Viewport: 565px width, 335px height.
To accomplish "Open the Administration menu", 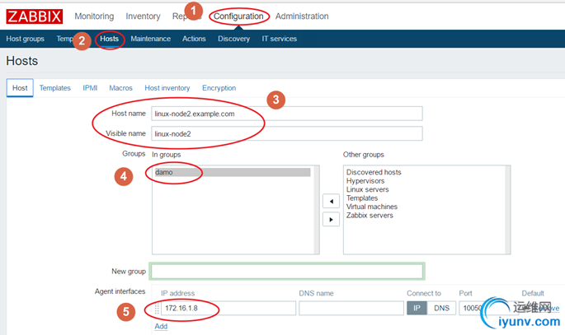I will click(x=302, y=16).
